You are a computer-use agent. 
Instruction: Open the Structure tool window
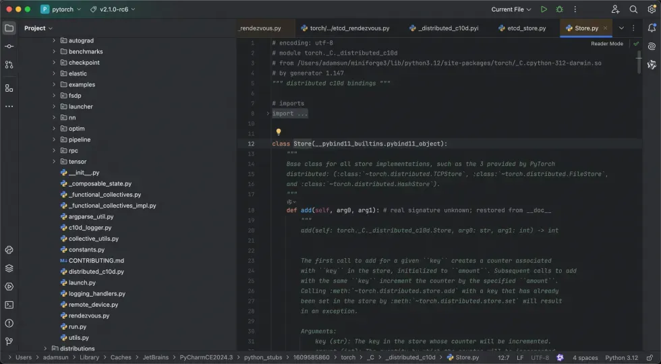tap(9, 88)
